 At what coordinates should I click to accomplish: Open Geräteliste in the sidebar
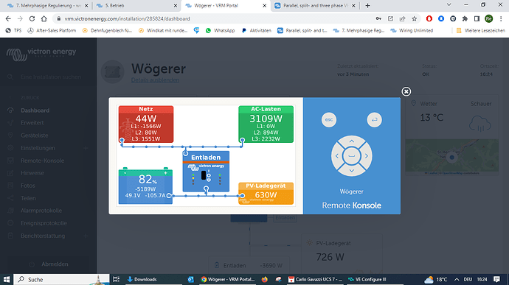[35, 136]
